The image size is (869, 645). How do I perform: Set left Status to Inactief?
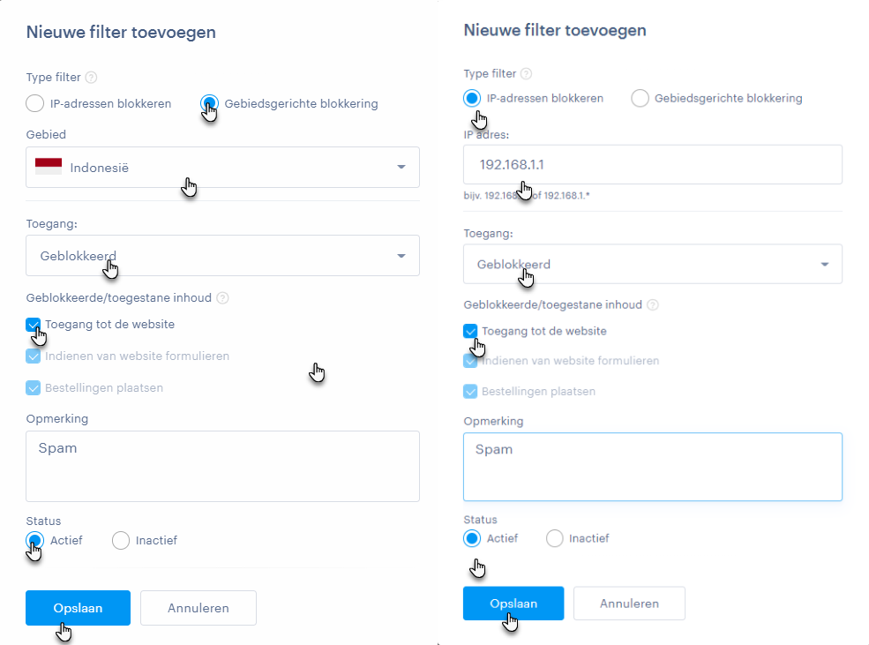click(x=121, y=540)
